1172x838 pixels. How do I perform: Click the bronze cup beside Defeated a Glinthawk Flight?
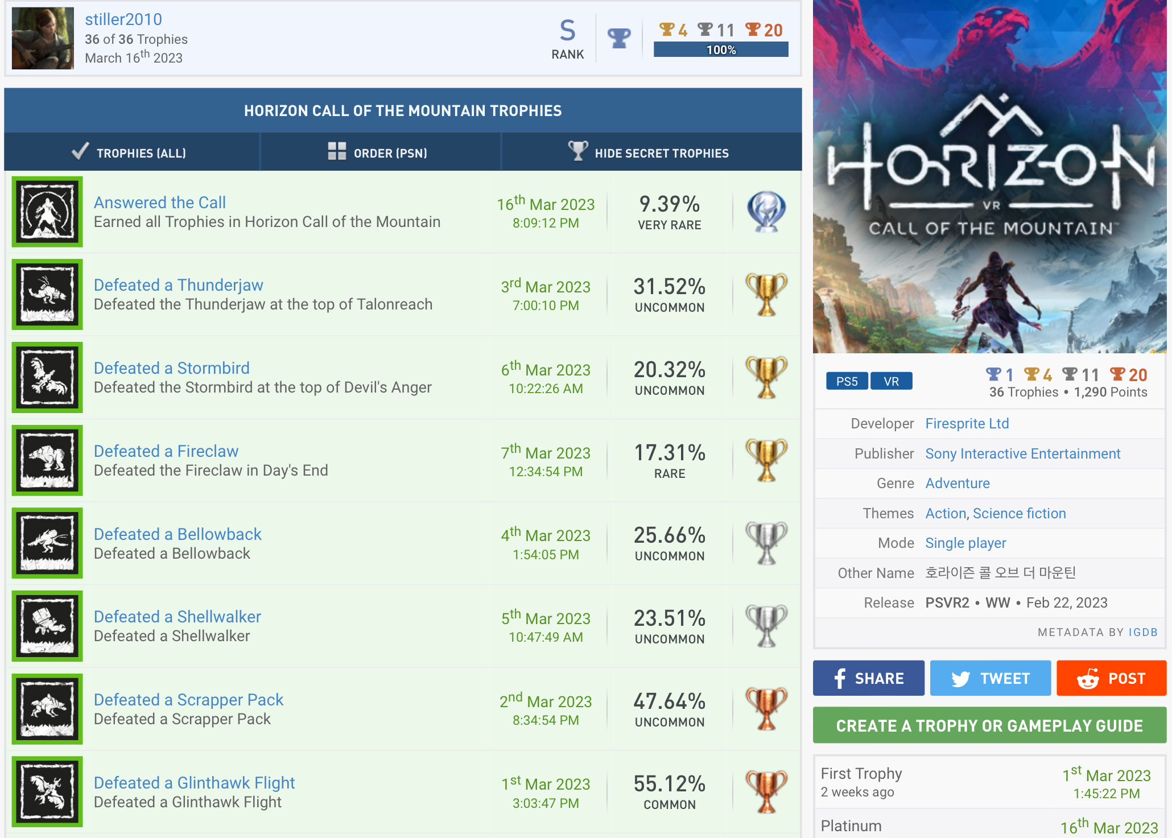click(766, 792)
